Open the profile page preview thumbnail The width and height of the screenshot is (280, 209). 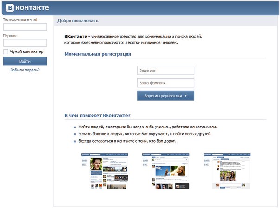(x=105, y=171)
